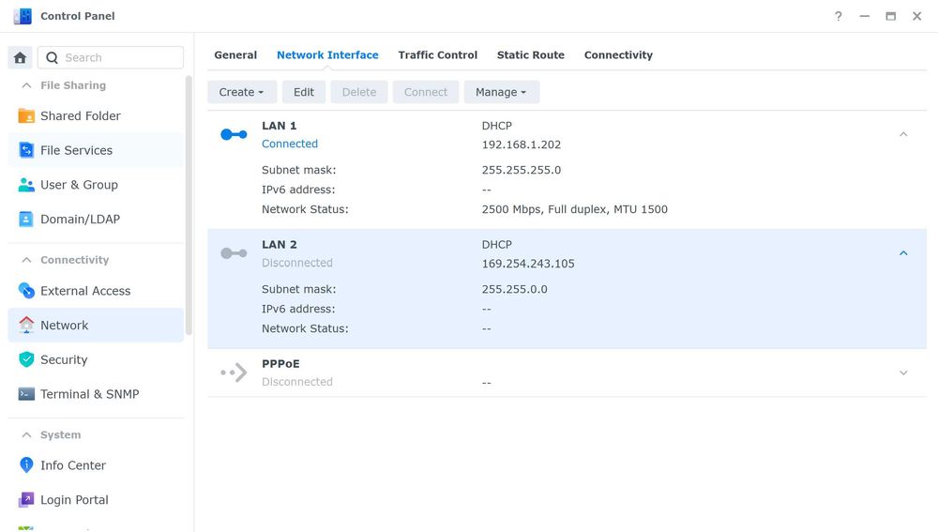Viewport: 938px width, 532px height.
Task: Open the Create dropdown menu
Action: tap(242, 92)
